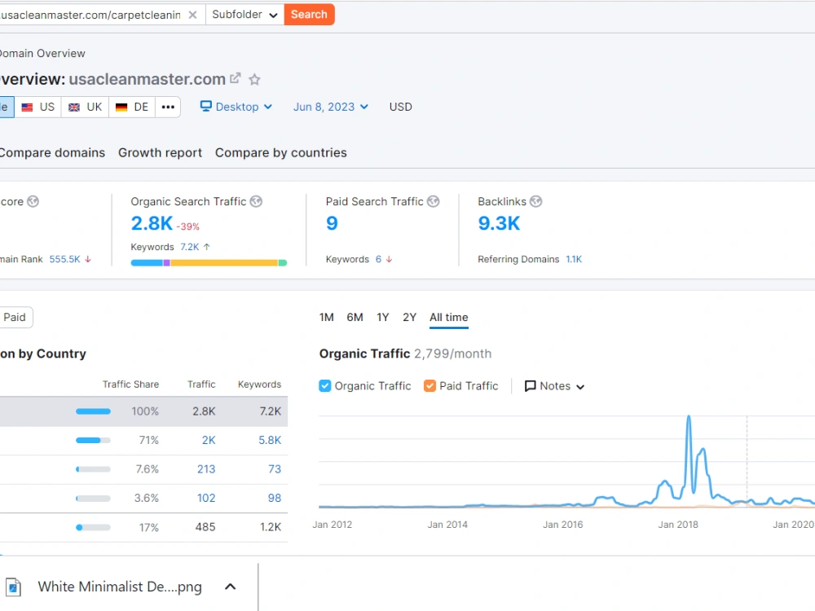The width and height of the screenshot is (815, 611).
Task: Click keywords value 73 in table
Action: [275, 470]
